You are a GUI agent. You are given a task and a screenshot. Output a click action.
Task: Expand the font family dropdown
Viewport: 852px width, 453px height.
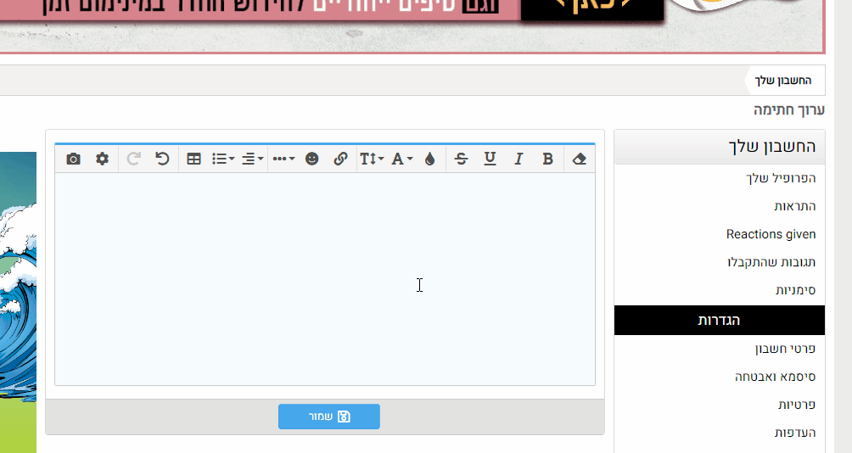pyautogui.click(x=401, y=159)
